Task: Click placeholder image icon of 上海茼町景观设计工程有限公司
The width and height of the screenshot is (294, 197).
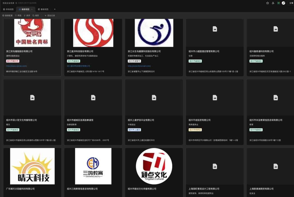Action: coord(215,166)
